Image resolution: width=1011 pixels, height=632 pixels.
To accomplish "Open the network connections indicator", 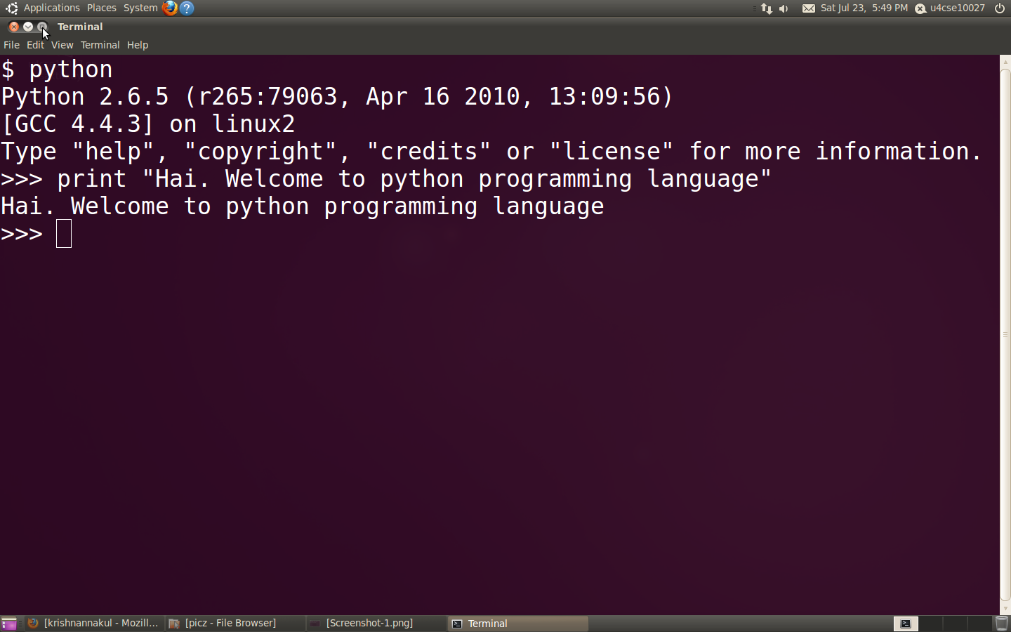I will click(767, 8).
